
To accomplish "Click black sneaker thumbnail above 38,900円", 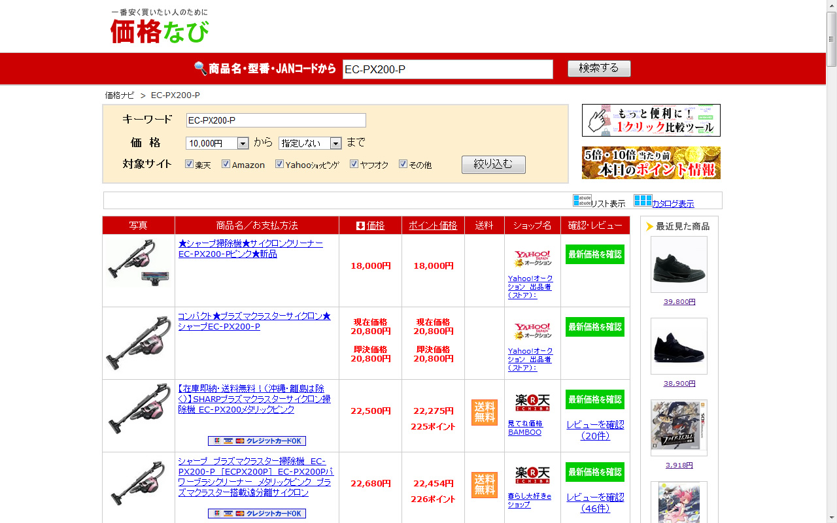I will point(679,346).
